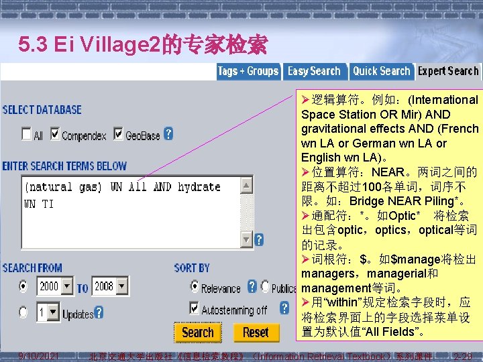The image size is (483, 362).
Task: Switch to Tags + Groups tab
Action: (248, 72)
